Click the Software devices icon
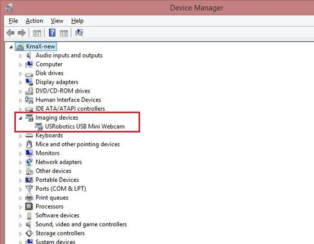 click(29, 215)
